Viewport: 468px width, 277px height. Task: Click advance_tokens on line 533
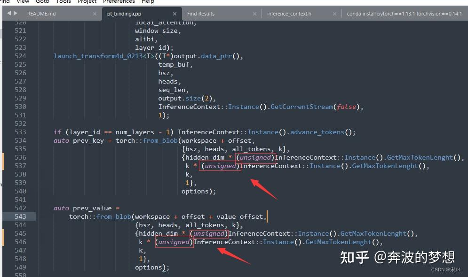(x=317, y=132)
